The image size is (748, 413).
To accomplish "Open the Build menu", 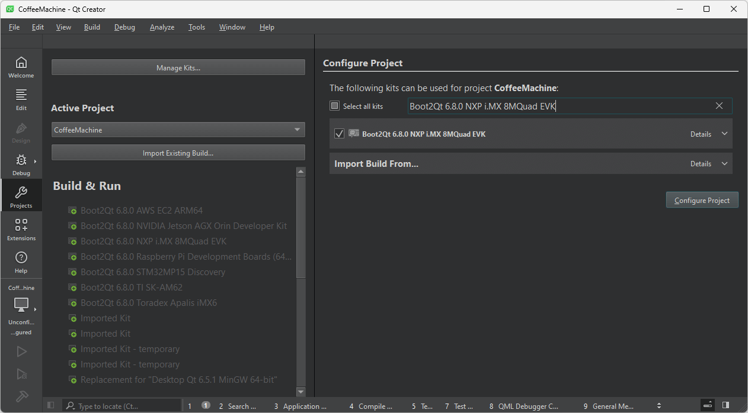I will pyautogui.click(x=92, y=27).
